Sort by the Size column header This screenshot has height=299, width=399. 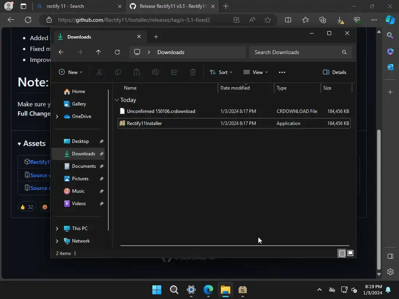(327, 88)
